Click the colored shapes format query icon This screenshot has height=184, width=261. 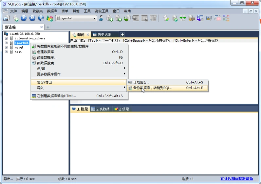49,18
